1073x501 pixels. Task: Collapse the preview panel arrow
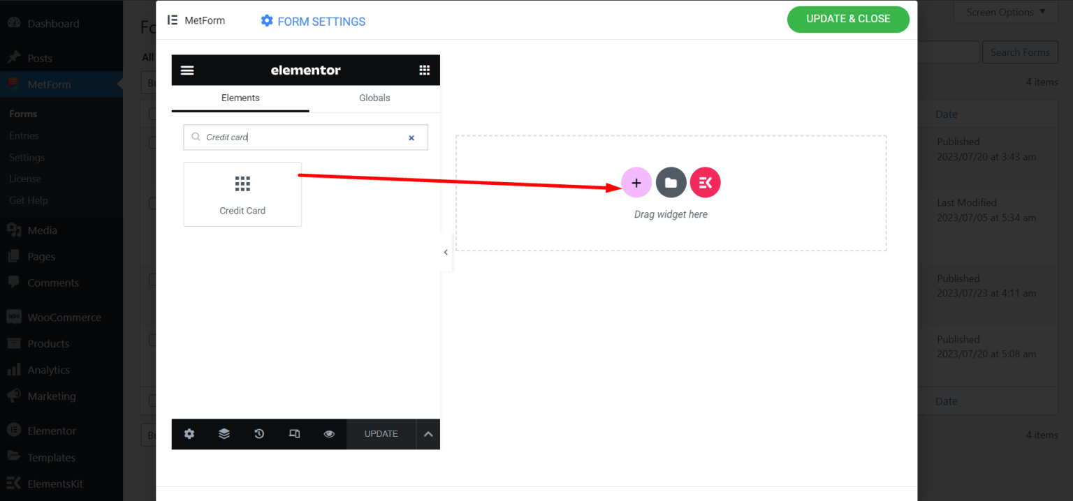click(x=446, y=252)
